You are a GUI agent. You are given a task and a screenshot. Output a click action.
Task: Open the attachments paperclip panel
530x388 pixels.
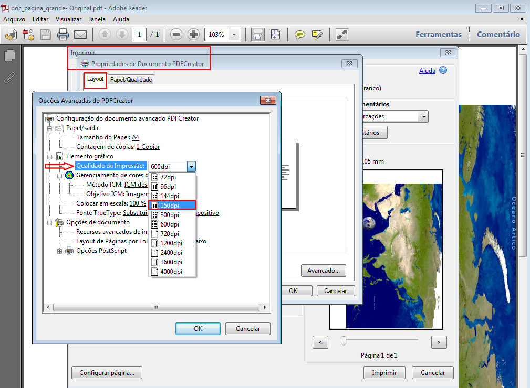click(9, 78)
